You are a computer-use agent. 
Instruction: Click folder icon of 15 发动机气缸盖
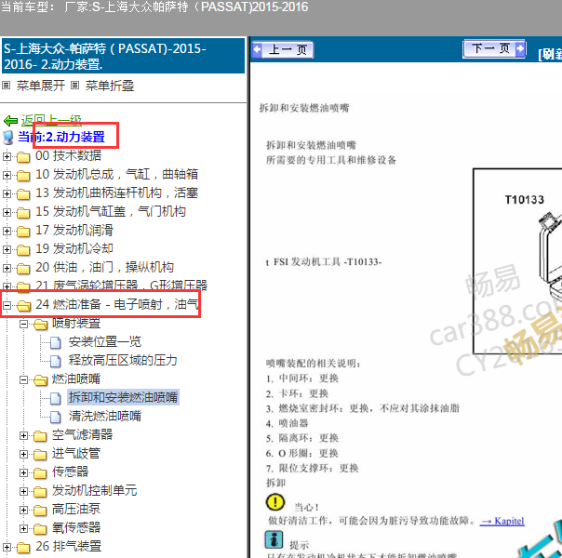pyautogui.click(x=23, y=213)
